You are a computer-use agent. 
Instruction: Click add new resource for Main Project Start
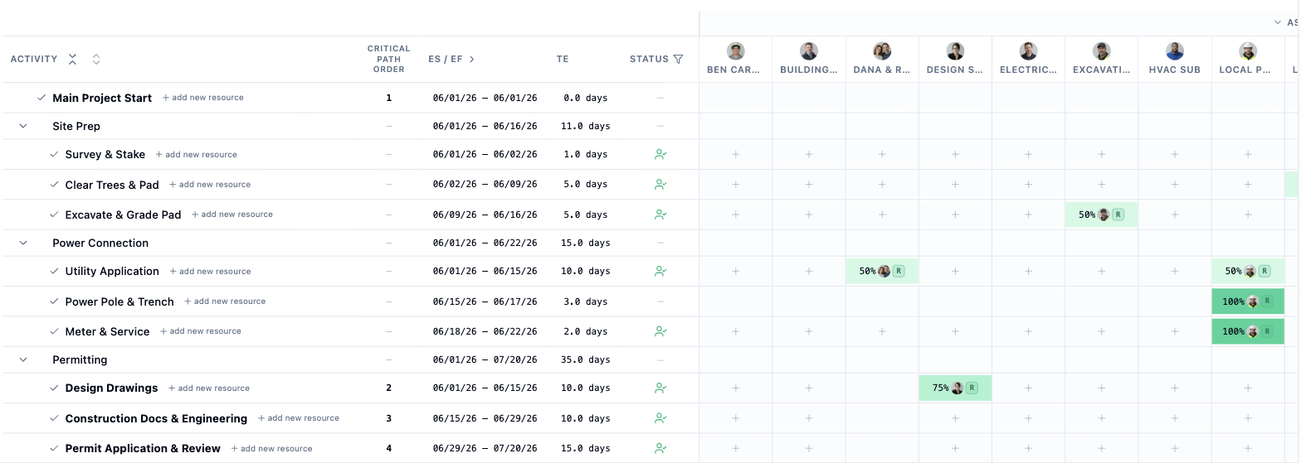(x=202, y=98)
